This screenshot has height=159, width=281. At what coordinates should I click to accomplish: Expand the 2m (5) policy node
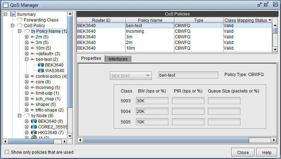[x=27, y=37]
